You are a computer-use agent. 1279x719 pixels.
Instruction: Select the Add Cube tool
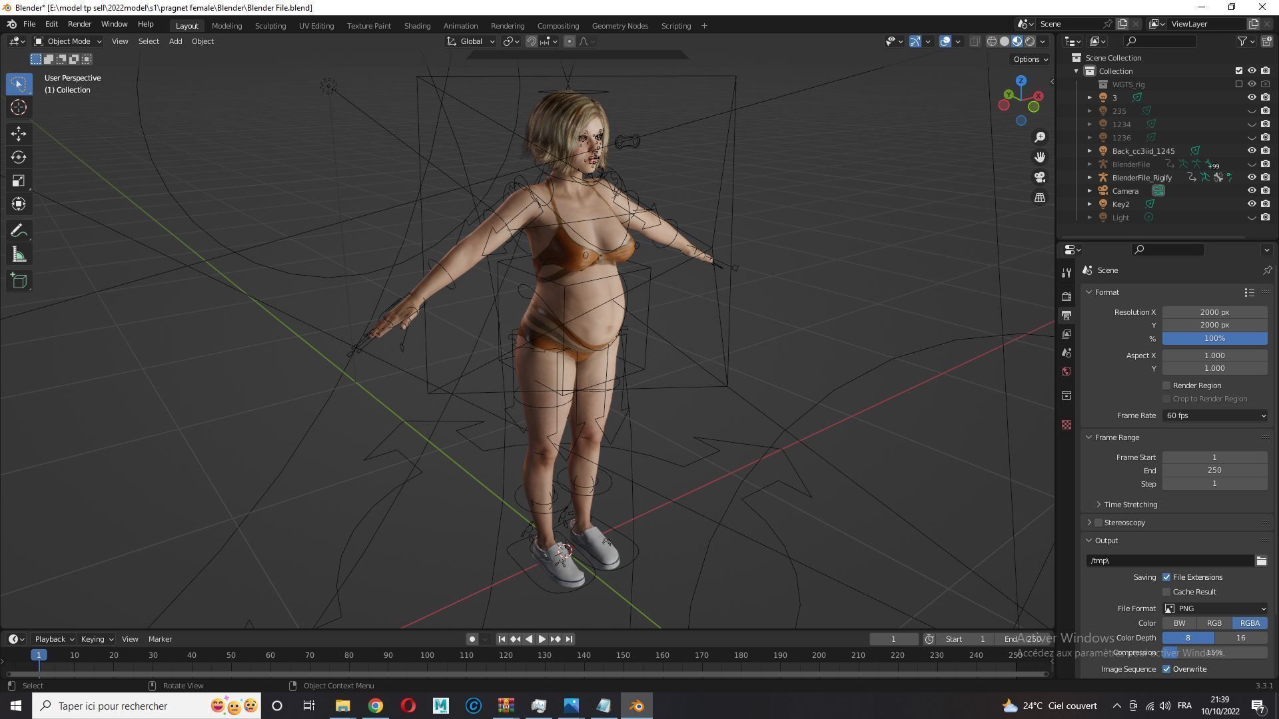19,281
